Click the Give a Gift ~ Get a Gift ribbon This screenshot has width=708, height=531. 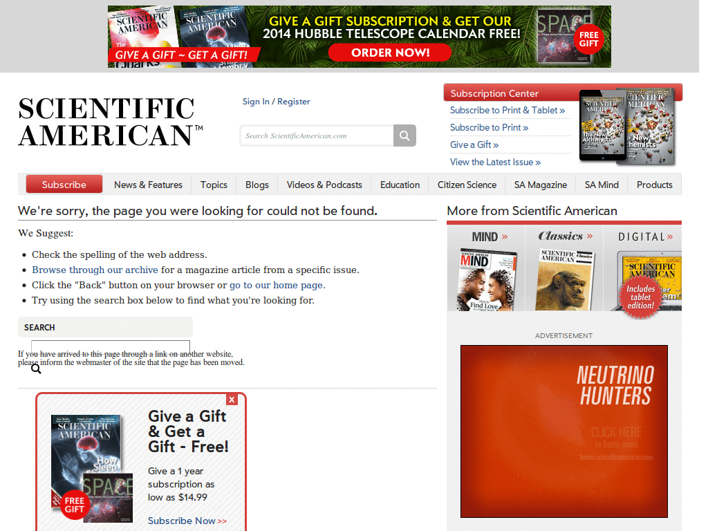pyautogui.click(x=183, y=55)
